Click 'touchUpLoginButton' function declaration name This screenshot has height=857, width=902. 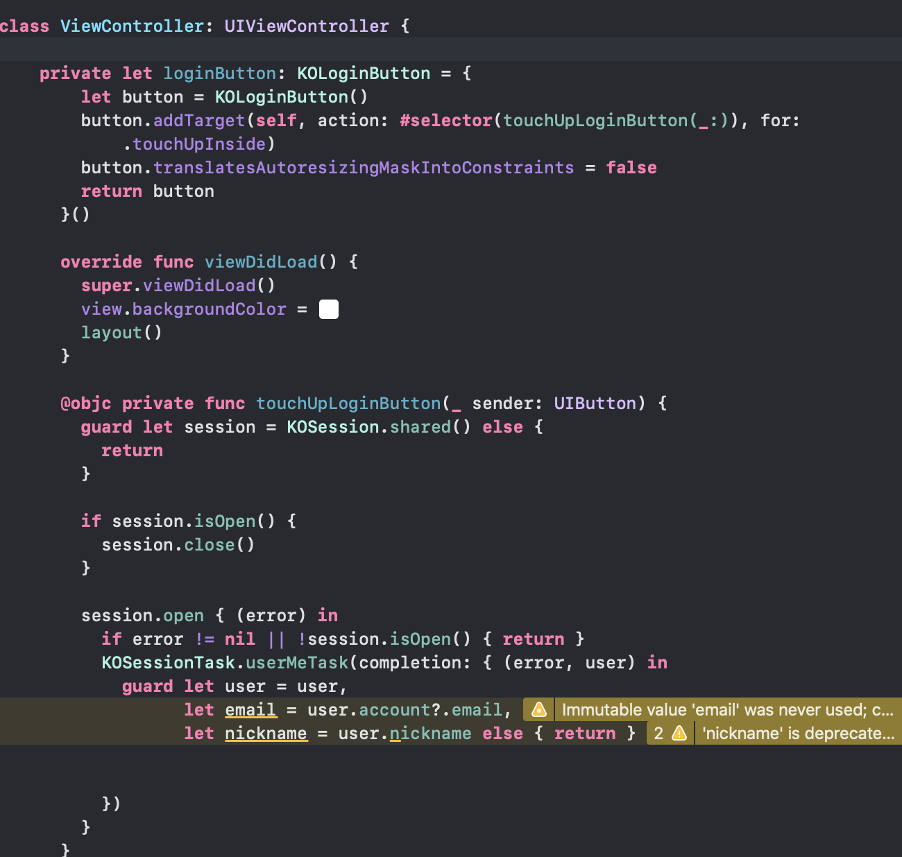(x=348, y=404)
